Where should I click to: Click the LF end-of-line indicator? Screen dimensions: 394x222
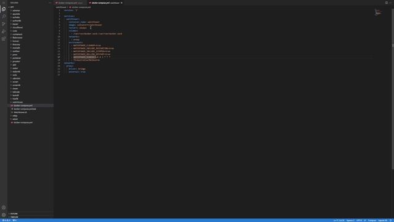coord(365,221)
